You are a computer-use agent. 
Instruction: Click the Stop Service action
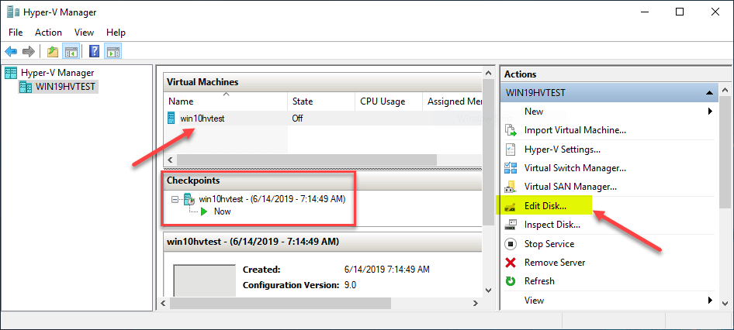point(549,244)
